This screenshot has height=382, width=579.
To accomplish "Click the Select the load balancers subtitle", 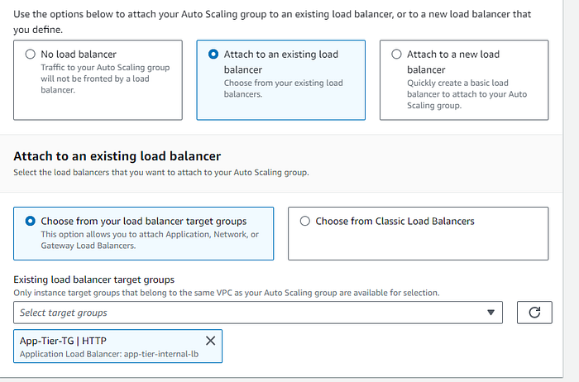I will click(161, 172).
